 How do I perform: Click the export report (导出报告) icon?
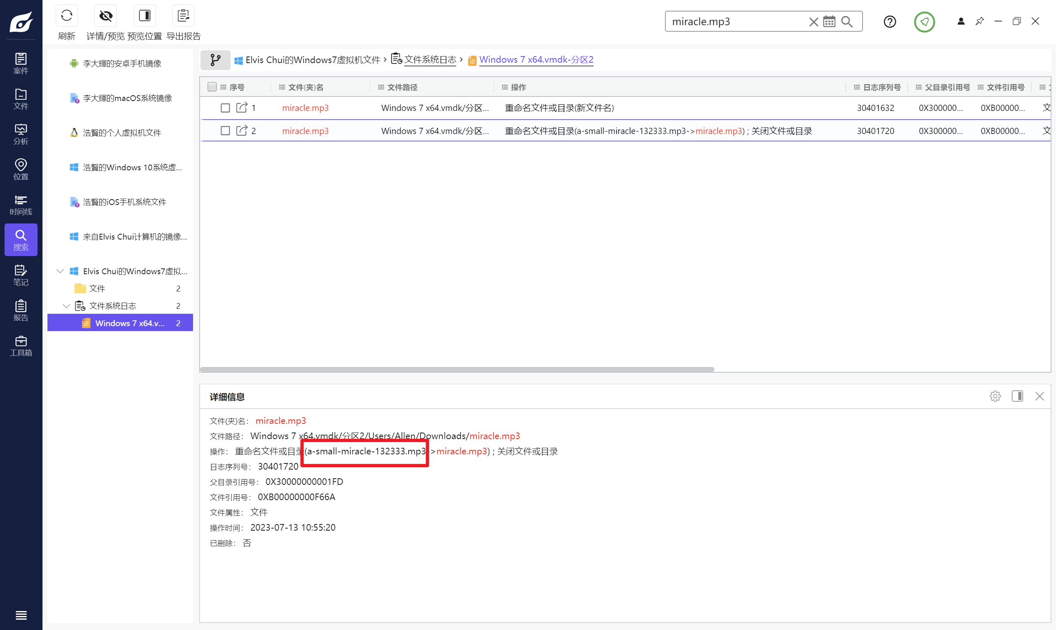pyautogui.click(x=184, y=16)
